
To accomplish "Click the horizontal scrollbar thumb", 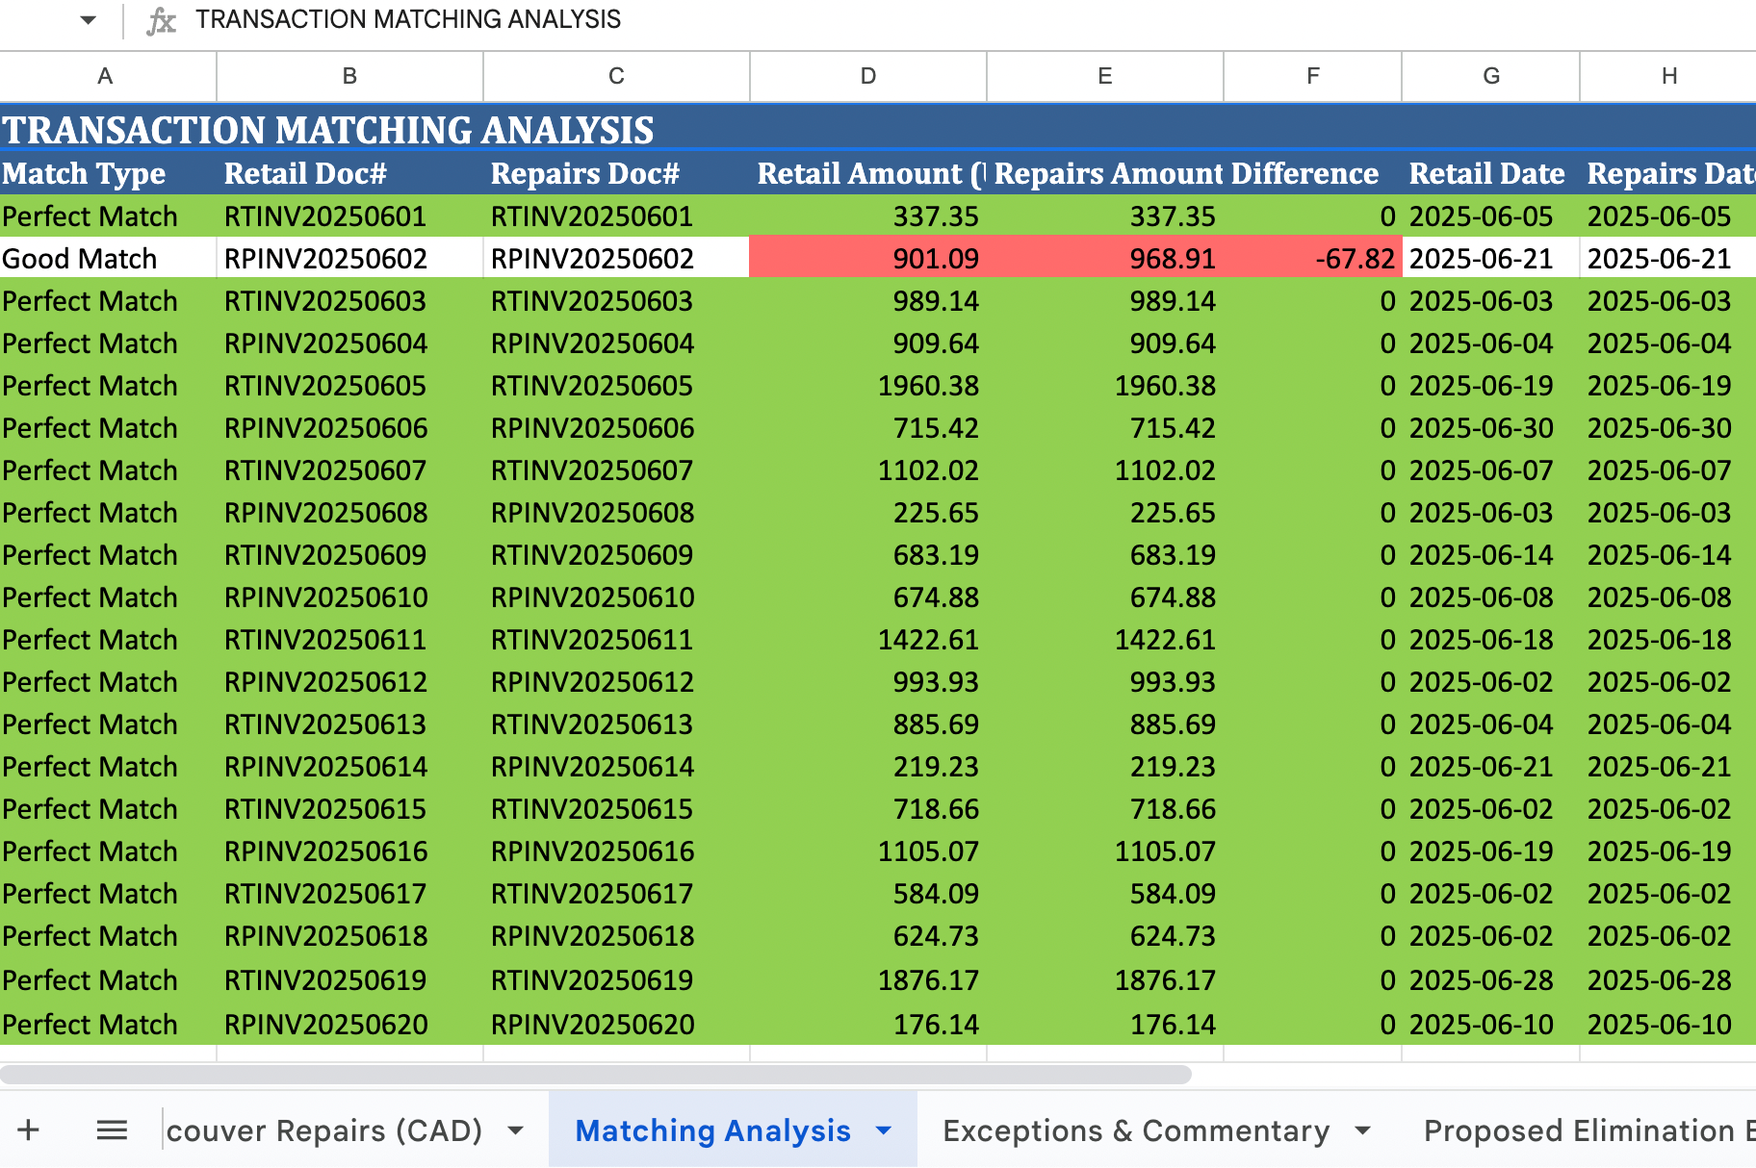I will pos(596,1074).
